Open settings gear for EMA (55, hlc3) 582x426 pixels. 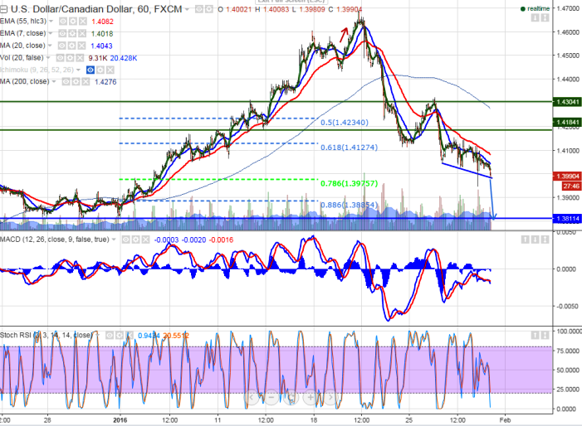coord(72,22)
